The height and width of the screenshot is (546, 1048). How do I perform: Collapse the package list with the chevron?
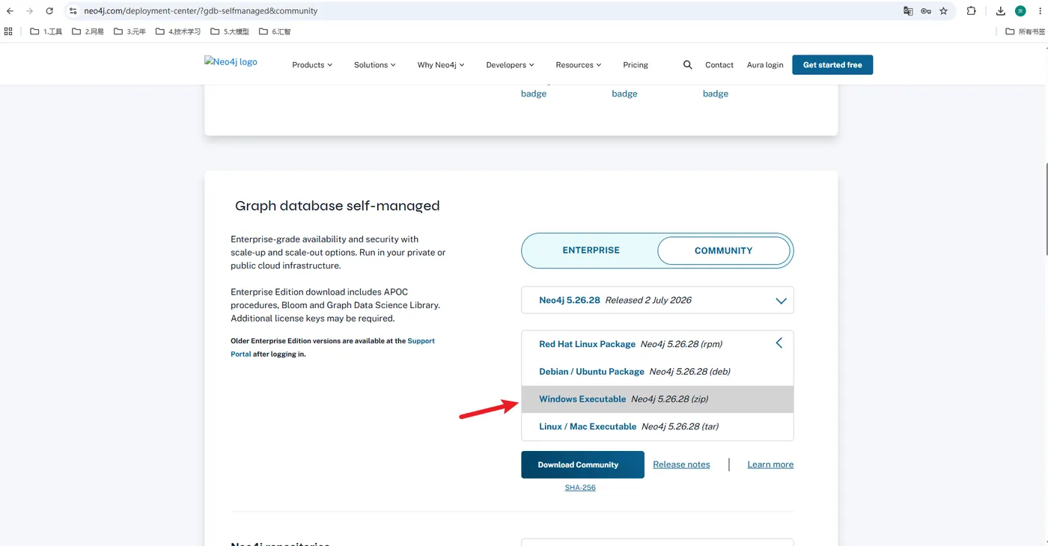[779, 343]
